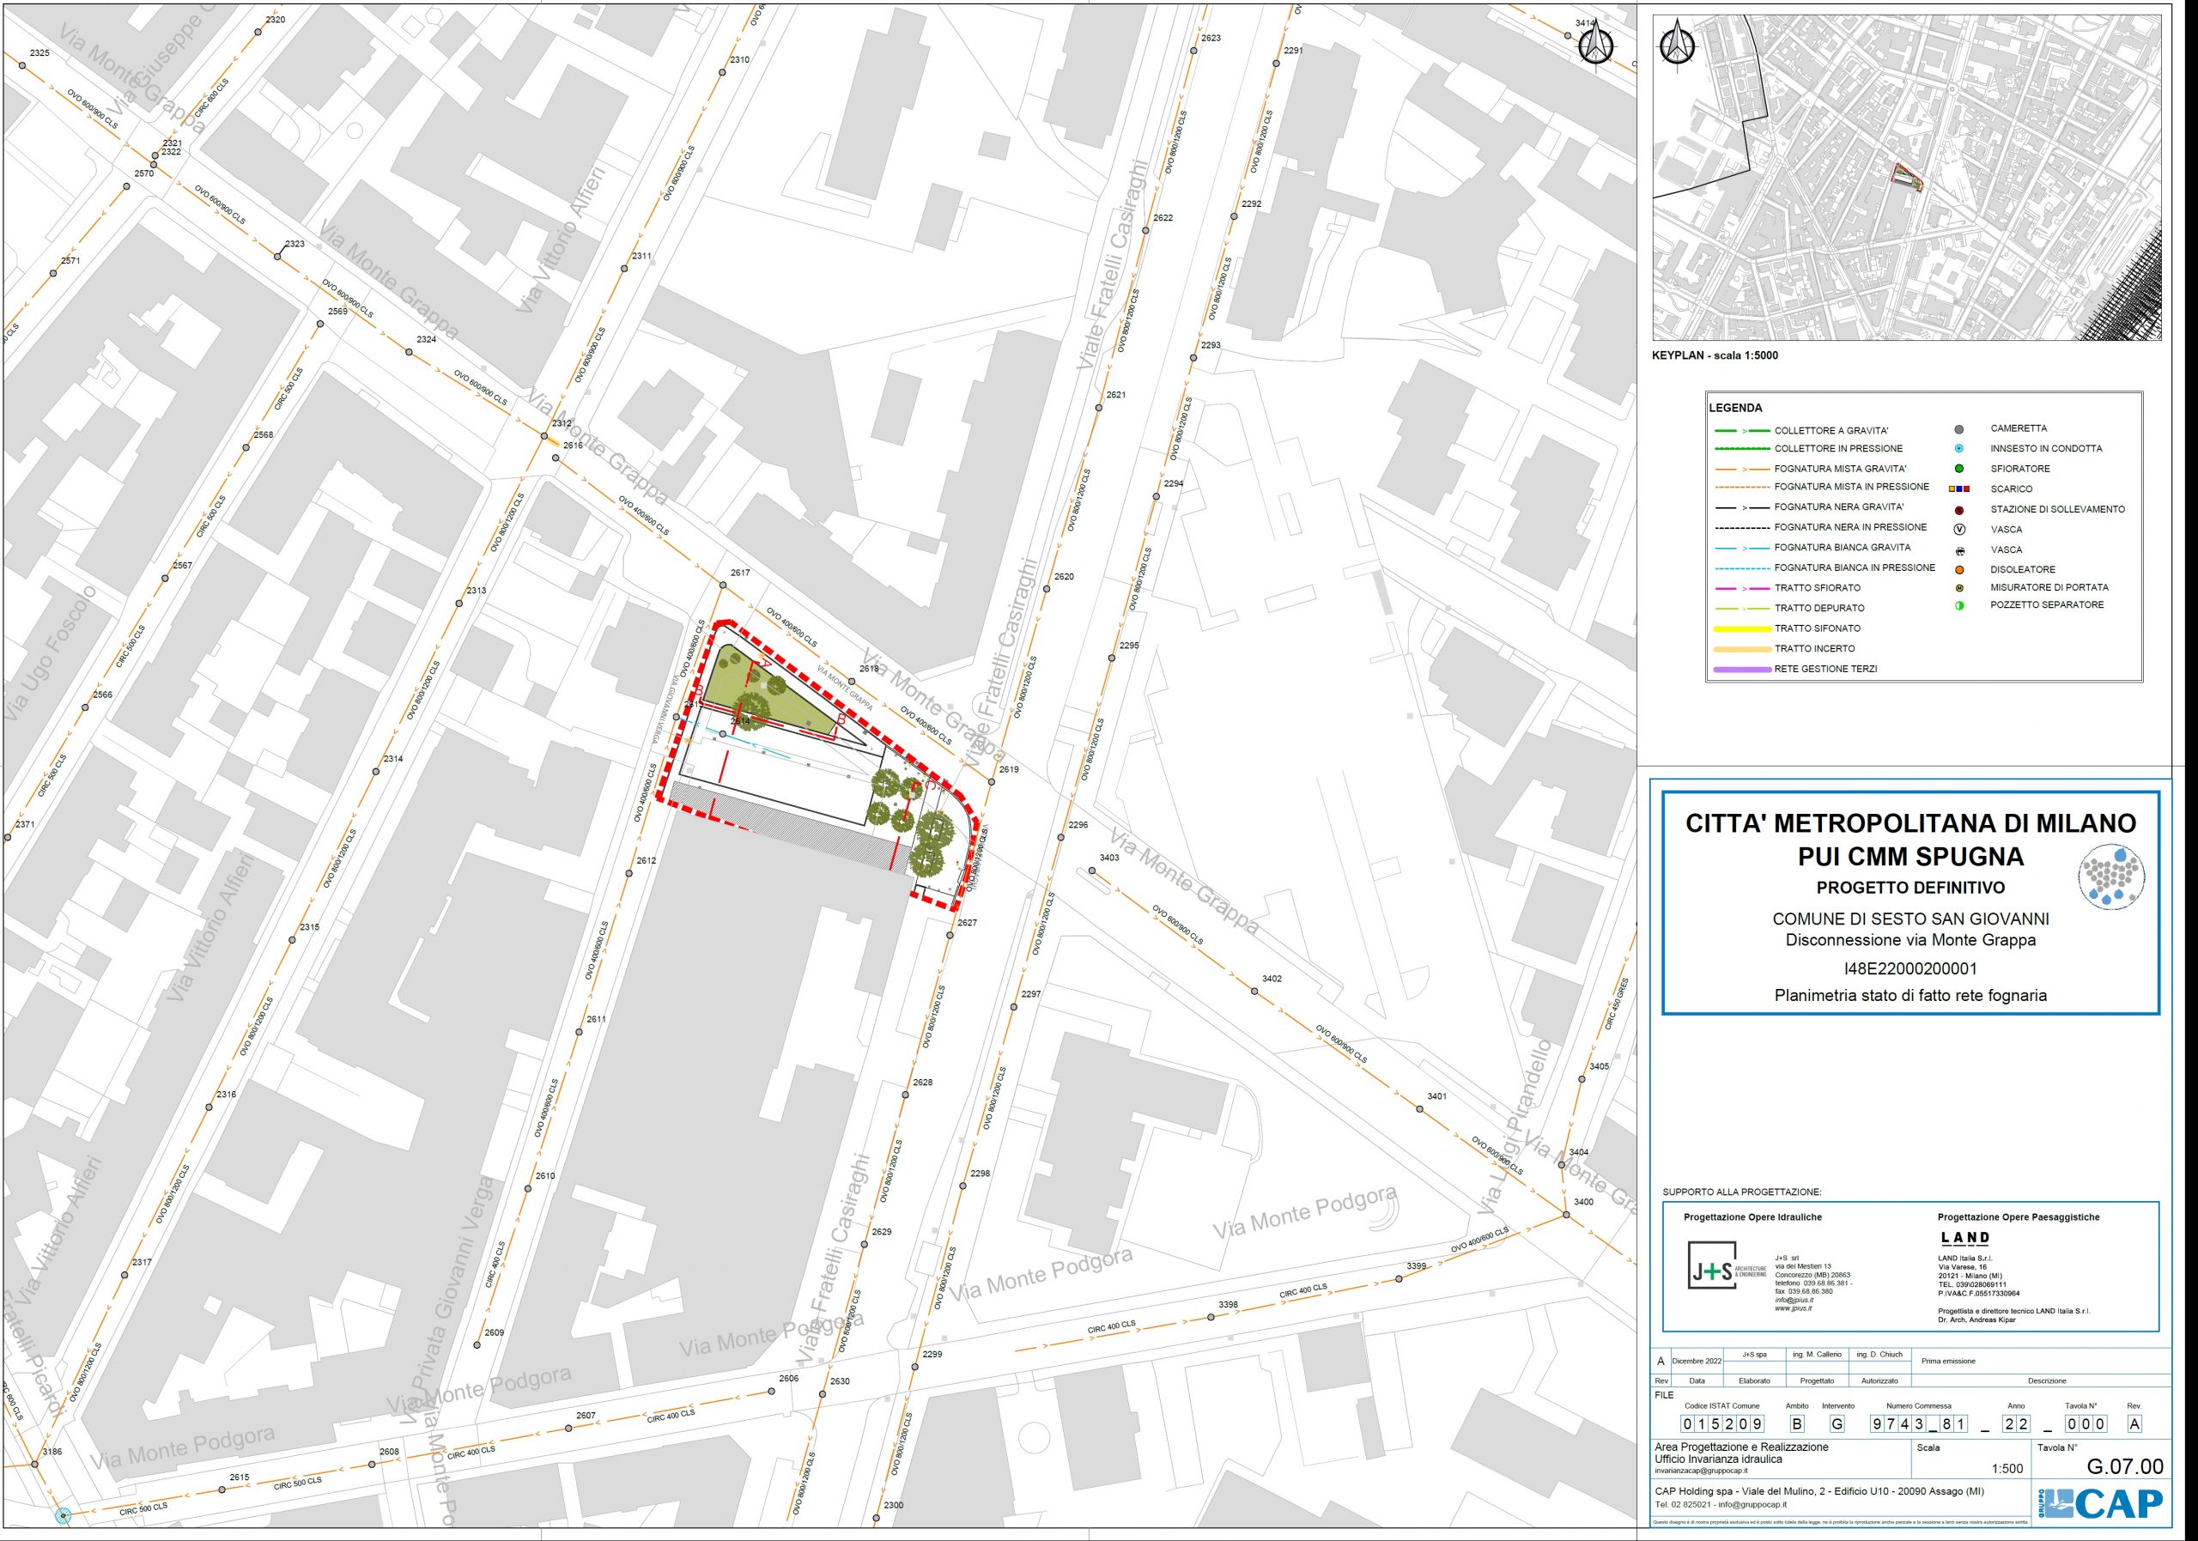This screenshot has height=1541, width=2198.
Task: Open the info@jplus.it email link
Action: [1794, 1300]
